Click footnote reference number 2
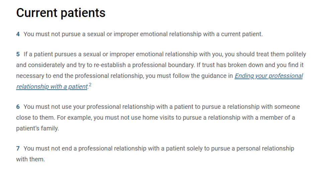321x170 pixels. pos(90,85)
